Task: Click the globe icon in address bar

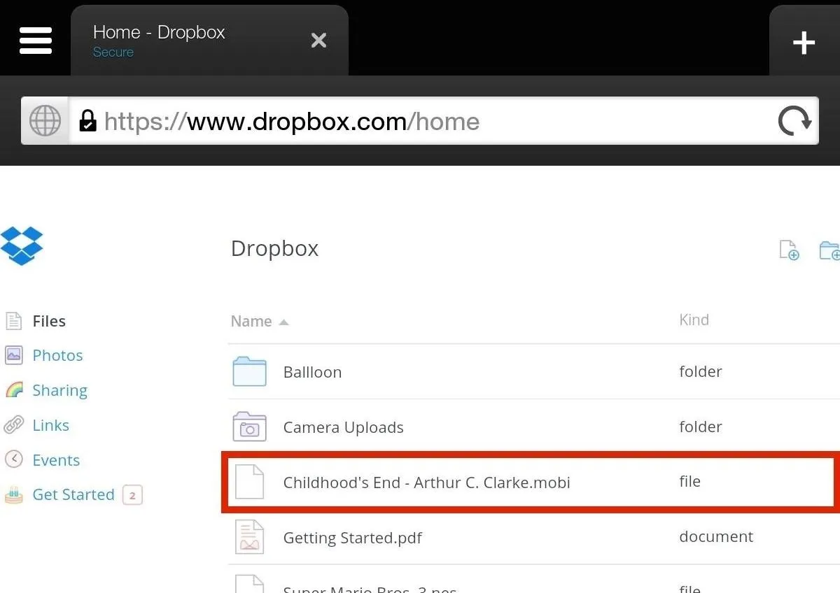Action: click(x=45, y=121)
